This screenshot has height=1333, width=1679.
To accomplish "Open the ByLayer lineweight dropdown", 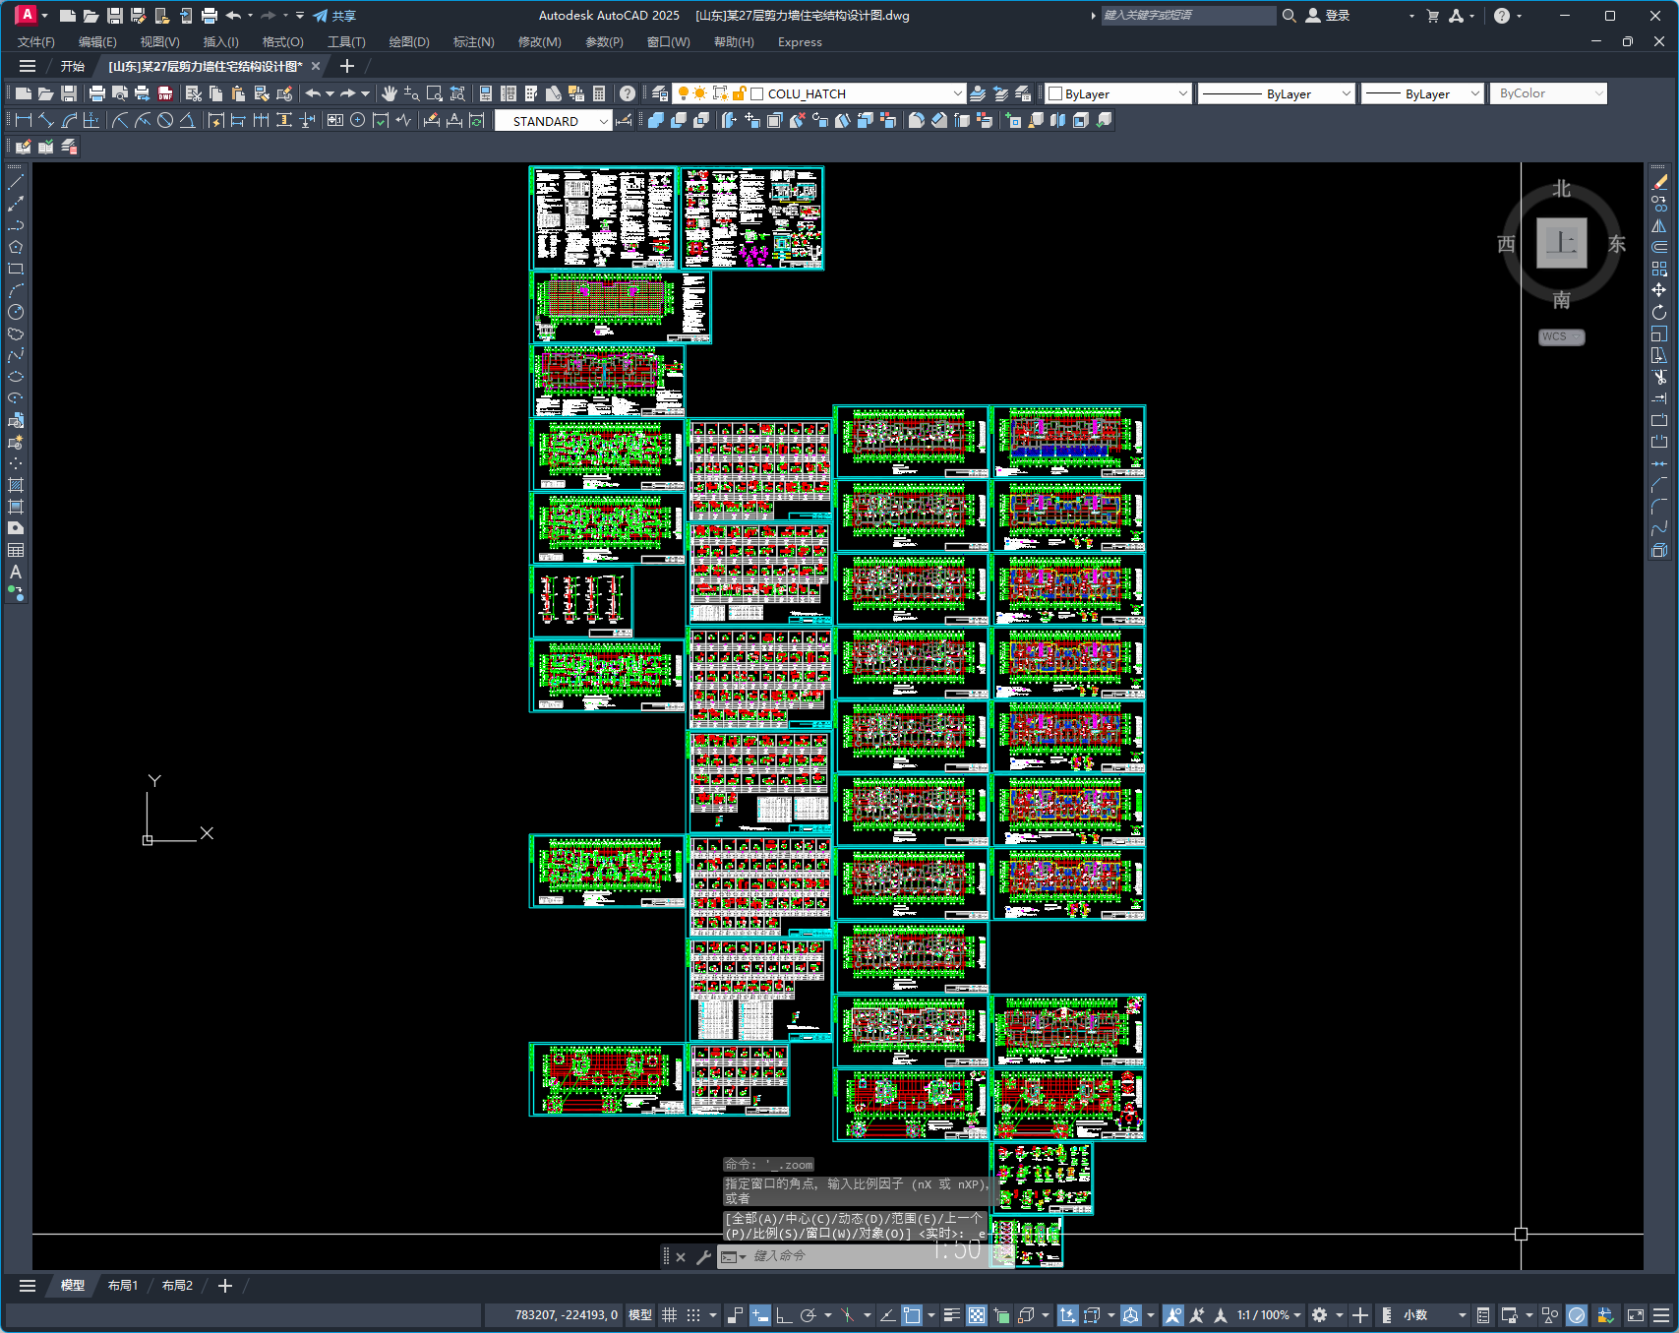I will point(1475,93).
